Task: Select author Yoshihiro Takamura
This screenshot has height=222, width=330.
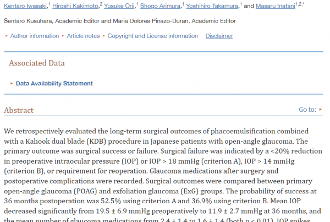Action: [x=212, y=6]
